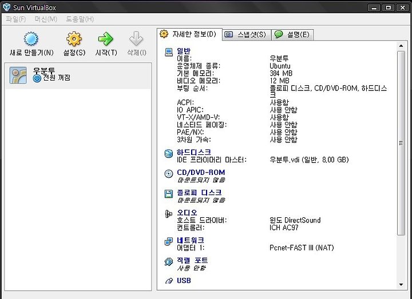The width and height of the screenshot is (412, 299).
Task: Click the VirtualBox title bar cube icon
Action: (x=6, y=7)
